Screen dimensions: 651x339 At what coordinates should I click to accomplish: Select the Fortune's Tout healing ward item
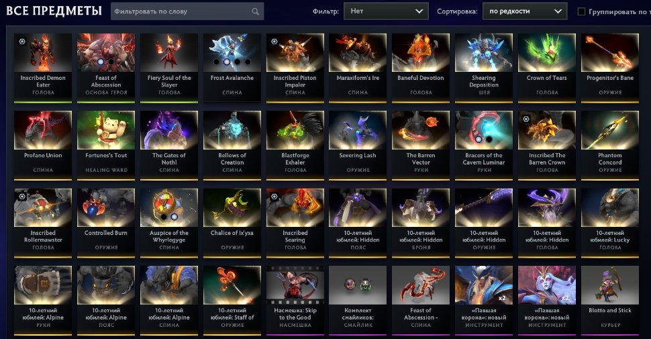click(106, 145)
